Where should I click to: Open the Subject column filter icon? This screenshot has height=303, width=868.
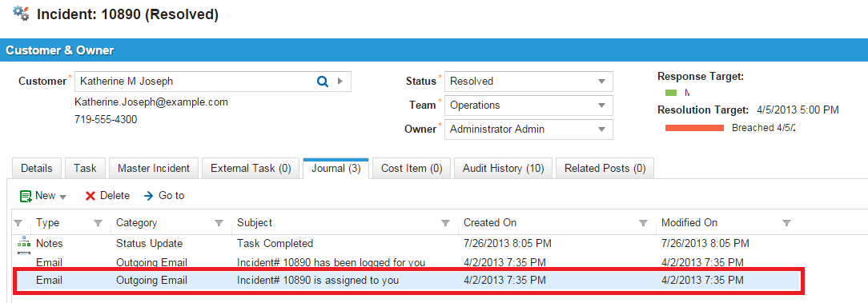click(x=445, y=223)
